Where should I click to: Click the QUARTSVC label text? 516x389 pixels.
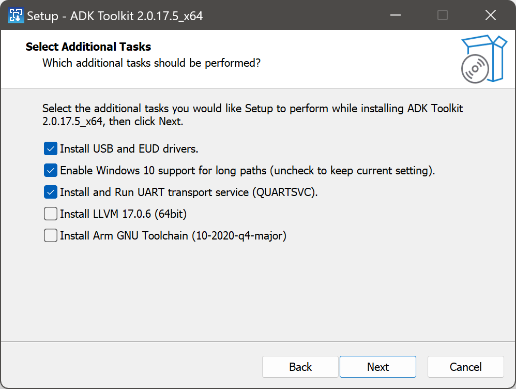point(284,192)
